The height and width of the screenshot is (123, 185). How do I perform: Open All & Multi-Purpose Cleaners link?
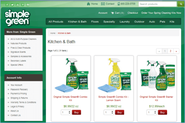23,39
